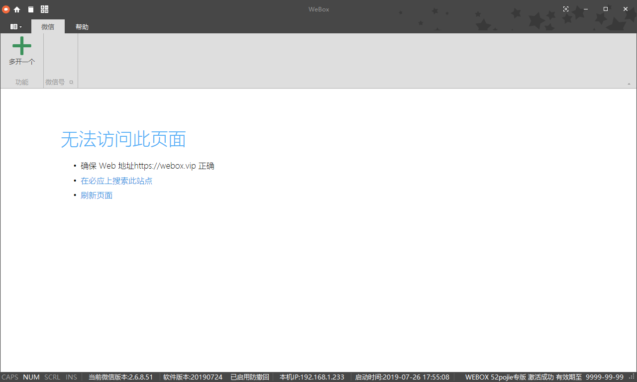Viewport: 637px width, 382px height.
Task: Open the 微信号 group dialog launcher
Action: click(71, 82)
